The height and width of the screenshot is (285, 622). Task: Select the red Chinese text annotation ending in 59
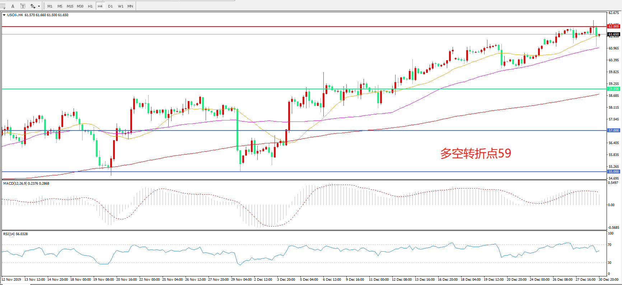[x=476, y=153]
